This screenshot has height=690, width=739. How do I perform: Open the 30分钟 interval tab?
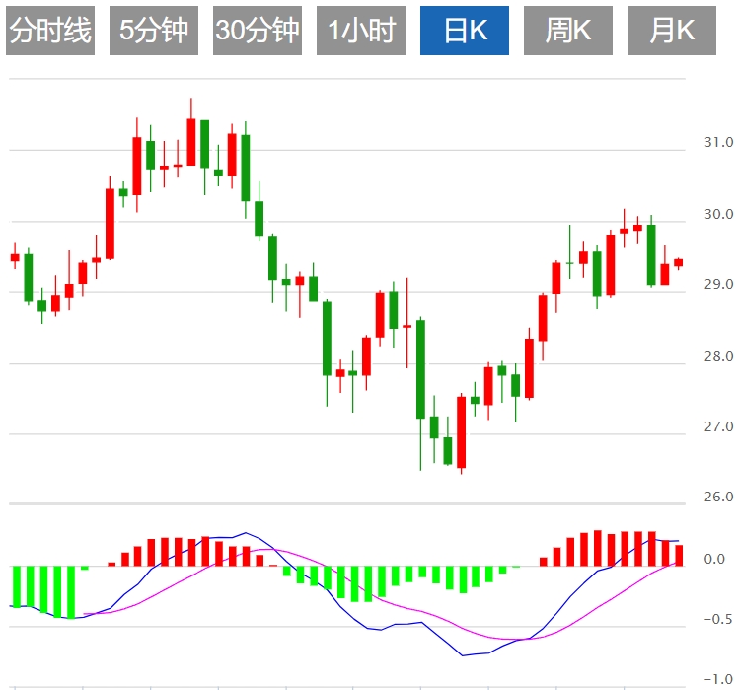coord(258,31)
